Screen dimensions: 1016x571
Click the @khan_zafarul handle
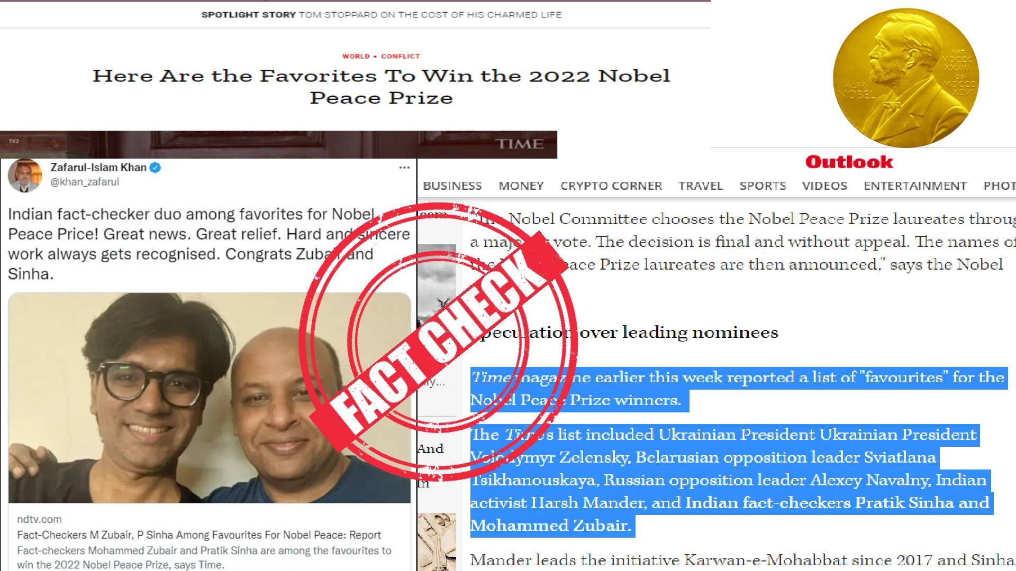(85, 182)
